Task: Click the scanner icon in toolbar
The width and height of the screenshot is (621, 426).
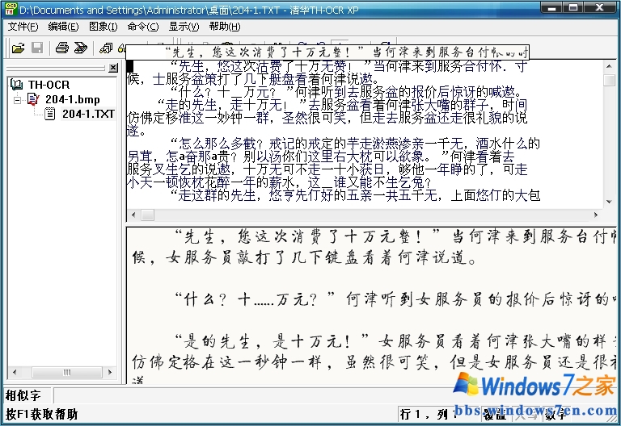Action: pyautogui.click(x=80, y=48)
